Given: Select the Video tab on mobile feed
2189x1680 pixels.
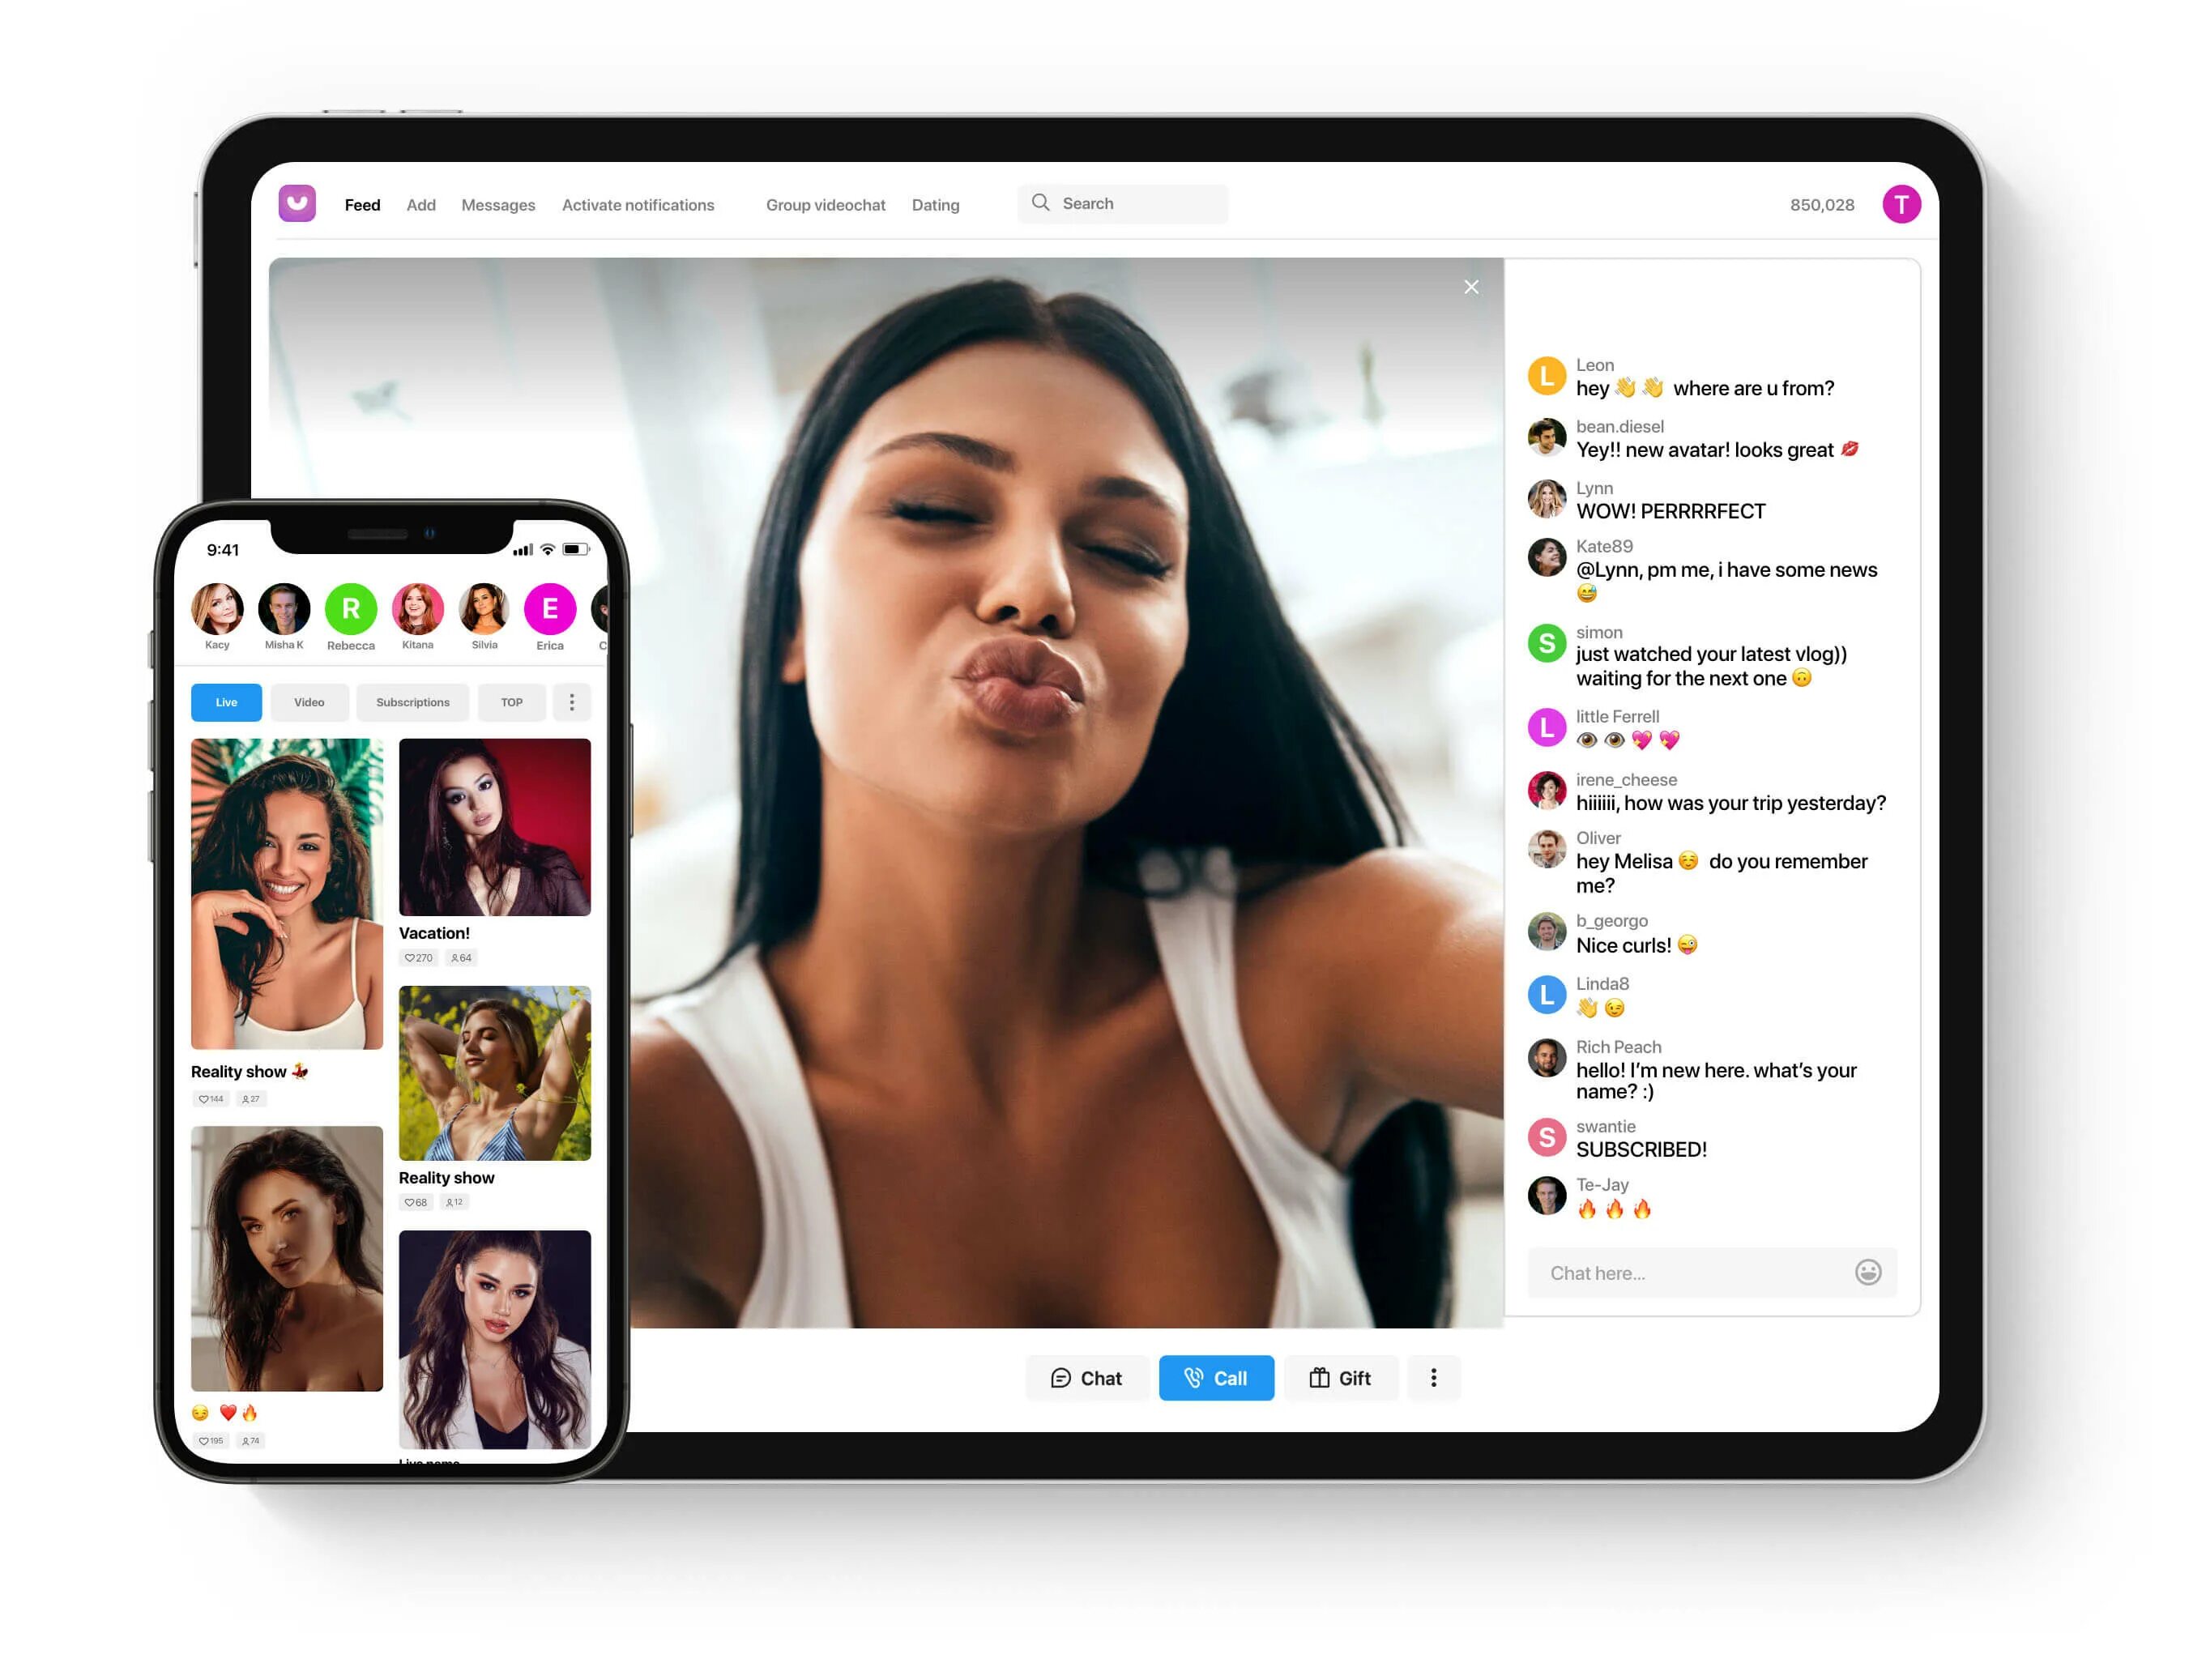Looking at the screenshot, I should click(307, 701).
